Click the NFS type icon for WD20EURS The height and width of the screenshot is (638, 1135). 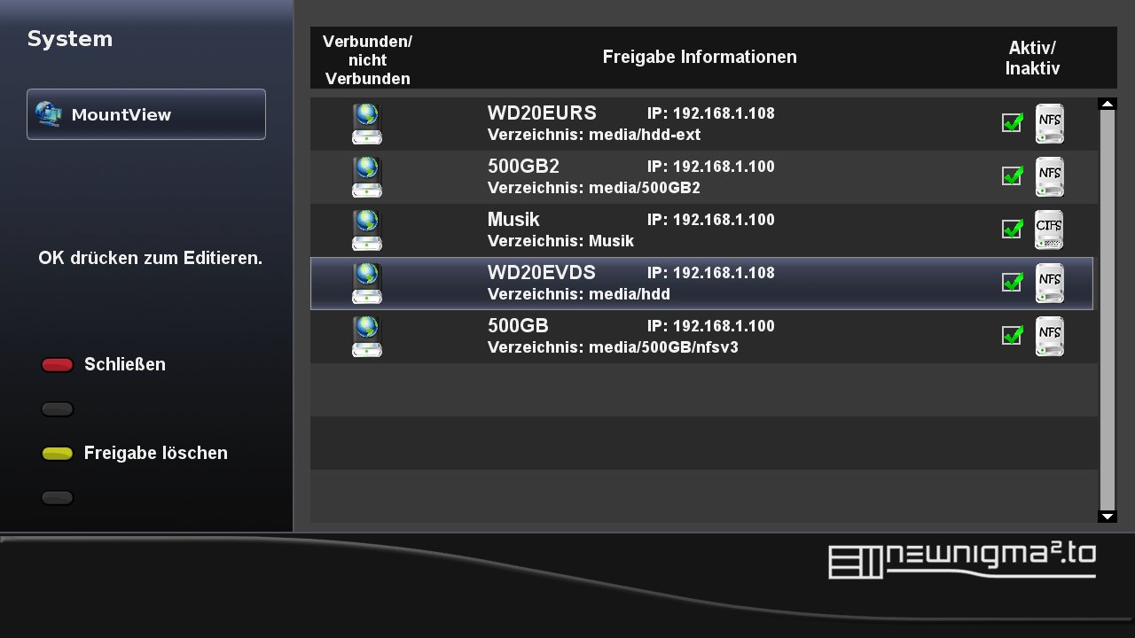pyautogui.click(x=1050, y=124)
